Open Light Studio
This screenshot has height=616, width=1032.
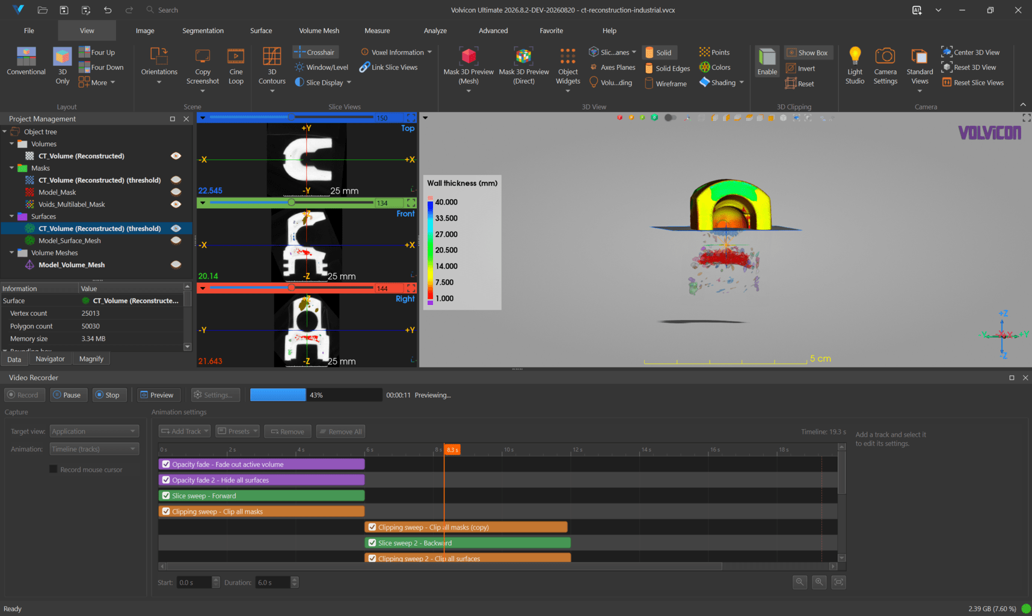tap(855, 66)
